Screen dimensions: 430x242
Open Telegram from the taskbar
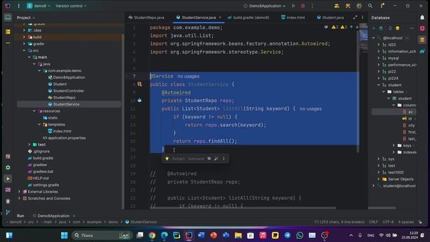[288, 235]
